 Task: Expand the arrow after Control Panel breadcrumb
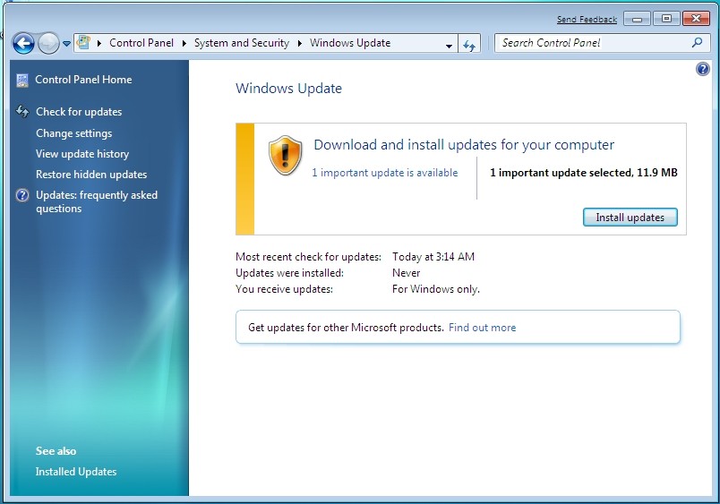(x=184, y=43)
